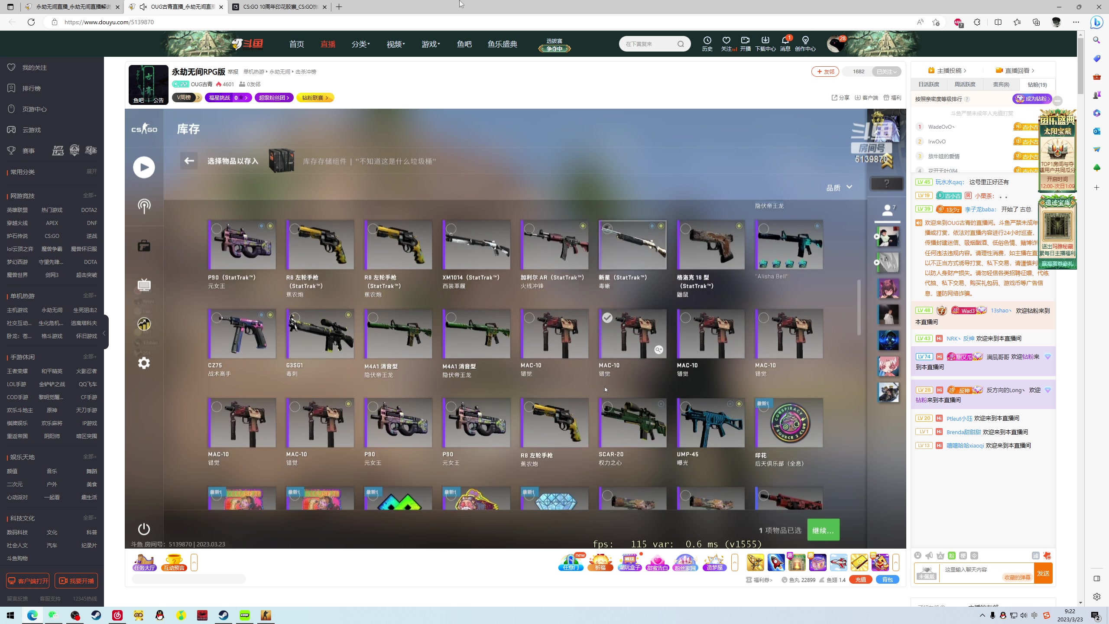Click the Windows Start button
This screenshot has height=624, width=1109.
pyautogui.click(x=10, y=615)
